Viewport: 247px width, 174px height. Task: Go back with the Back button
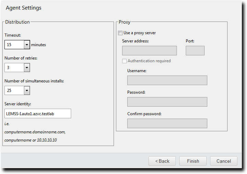point(162,161)
